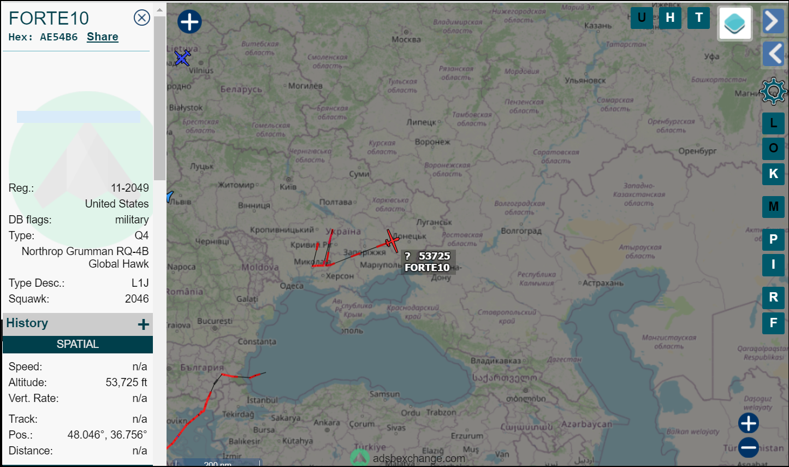Click the red FORTE10 aircraft icon

pyautogui.click(x=392, y=241)
